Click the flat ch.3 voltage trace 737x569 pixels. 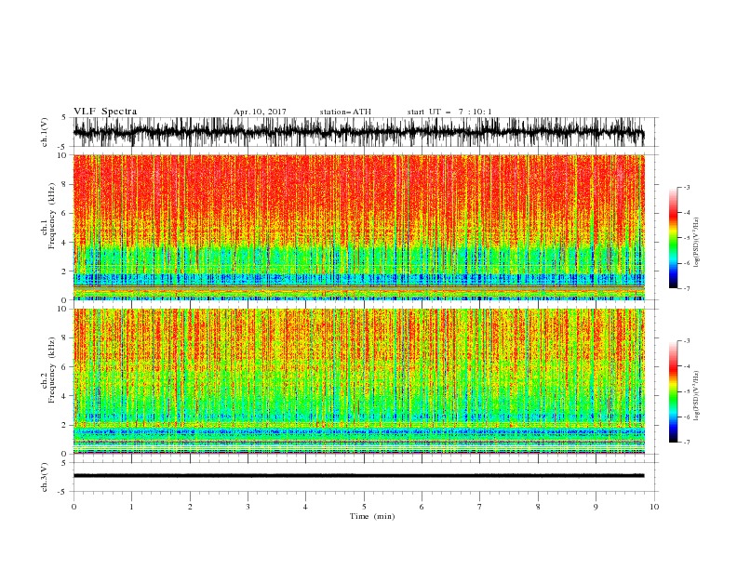point(358,476)
